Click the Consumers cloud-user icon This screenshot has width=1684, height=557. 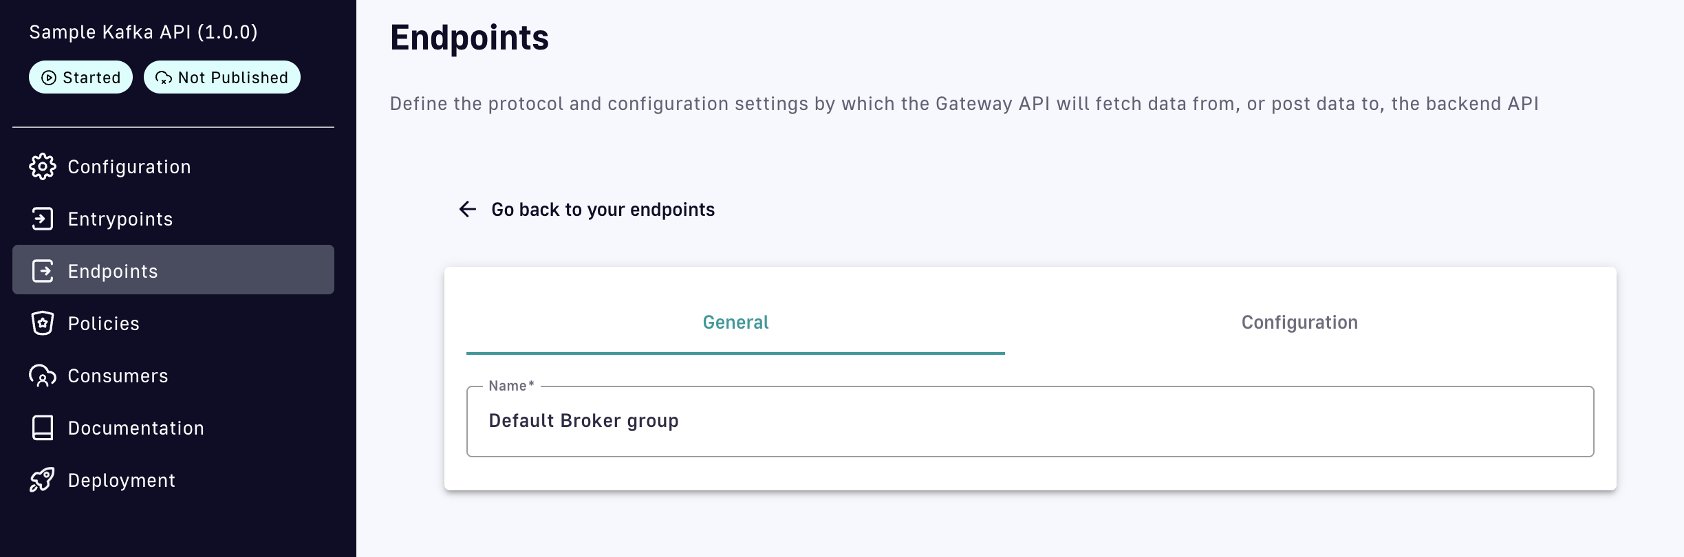pos(43,375)
